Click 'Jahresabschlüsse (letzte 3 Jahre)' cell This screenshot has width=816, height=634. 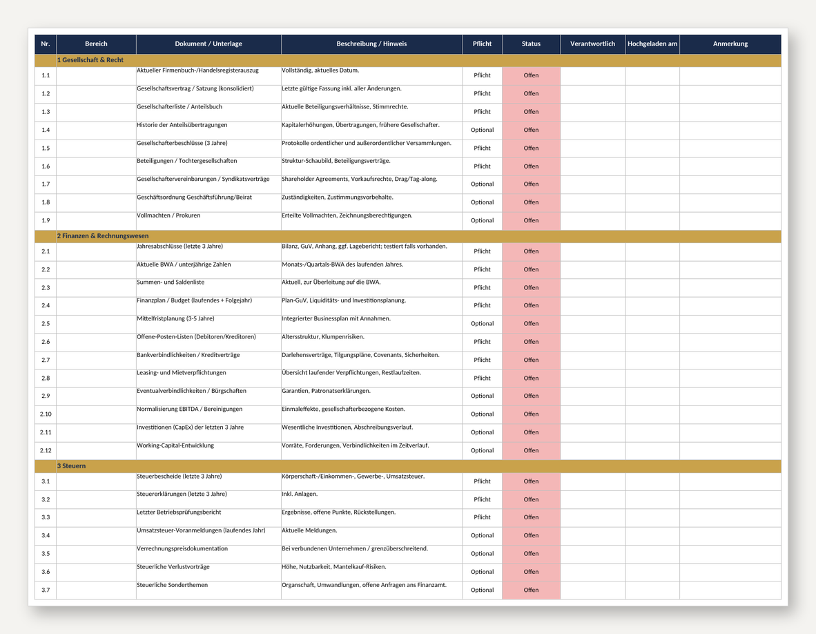(x=208, y=252)
